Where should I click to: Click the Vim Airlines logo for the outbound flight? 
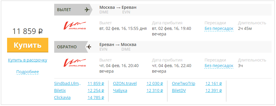(75, 26)
